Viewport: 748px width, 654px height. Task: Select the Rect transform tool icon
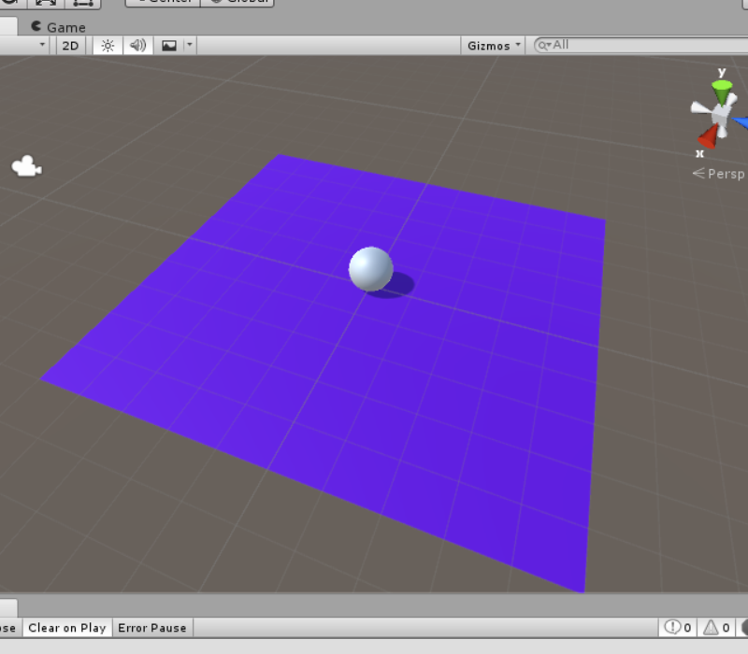click(83, 4)
